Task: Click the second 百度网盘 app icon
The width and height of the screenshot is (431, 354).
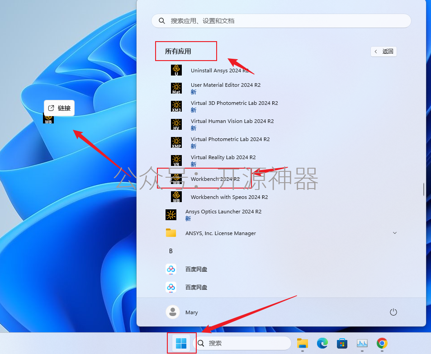Action: 171,287
